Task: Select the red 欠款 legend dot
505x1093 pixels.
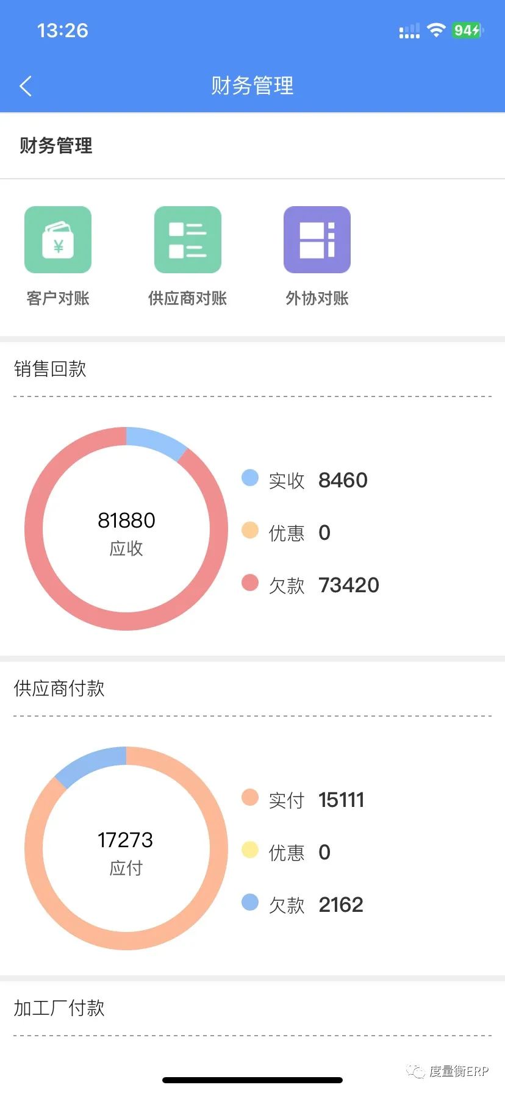Action: coord(250,582)
